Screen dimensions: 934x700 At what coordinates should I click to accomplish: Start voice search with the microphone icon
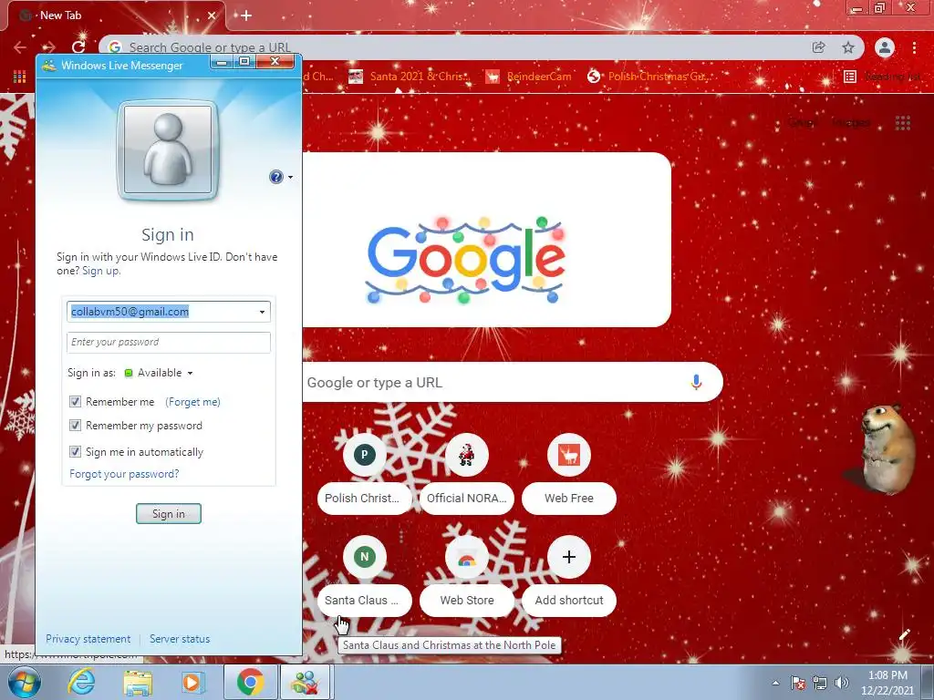point(696,382)
